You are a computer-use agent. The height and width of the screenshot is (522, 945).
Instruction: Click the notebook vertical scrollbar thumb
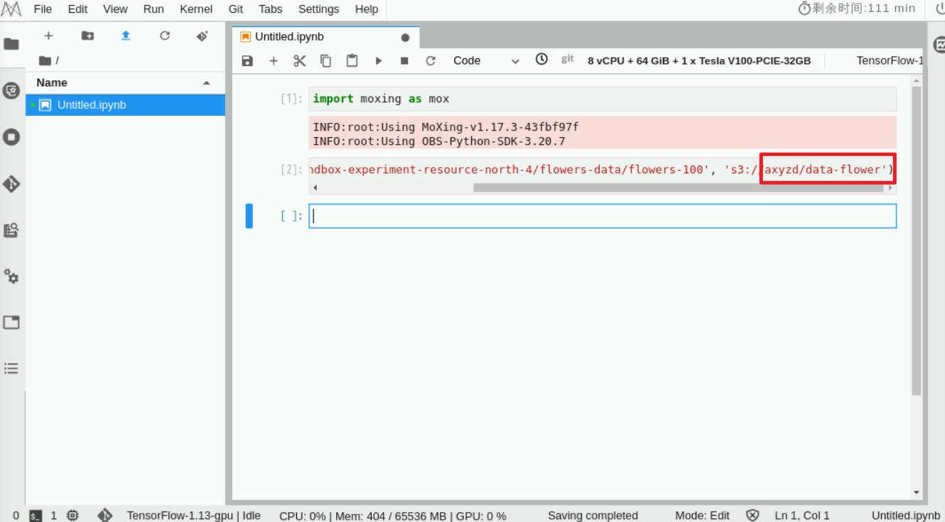pyautogui.click(x=916, y=241)
